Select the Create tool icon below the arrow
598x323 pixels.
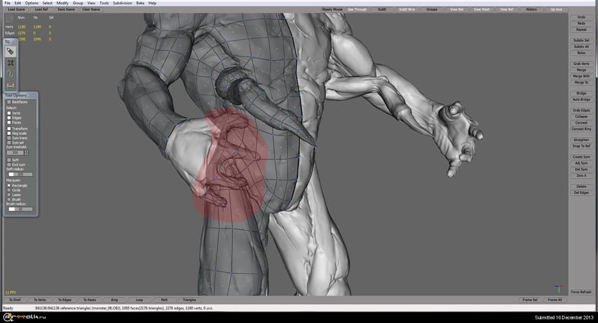point(11,63)
